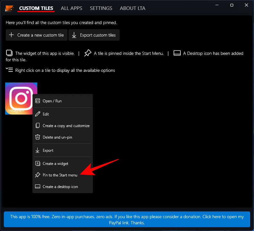Choose Create a copy and customize
The image size is (254, 231).
(66, 126)
